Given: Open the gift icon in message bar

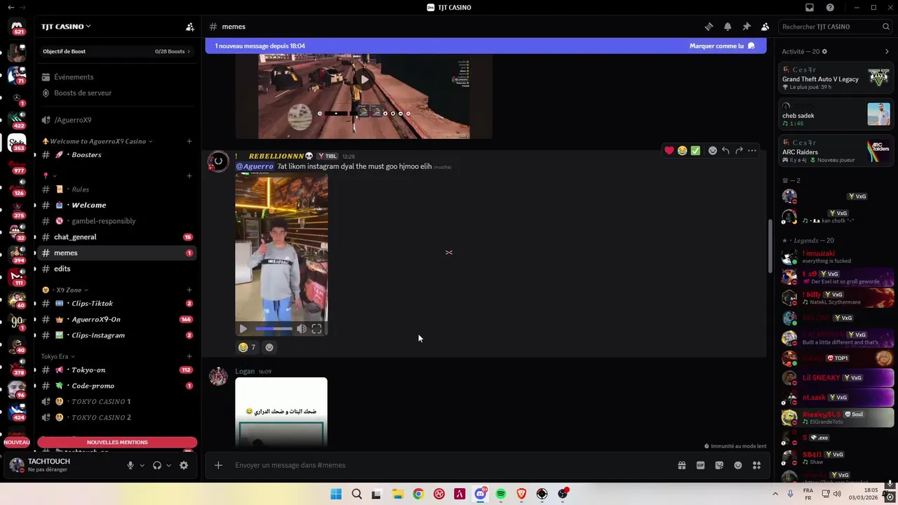Looking at the screenshot, I should [681, 465].
